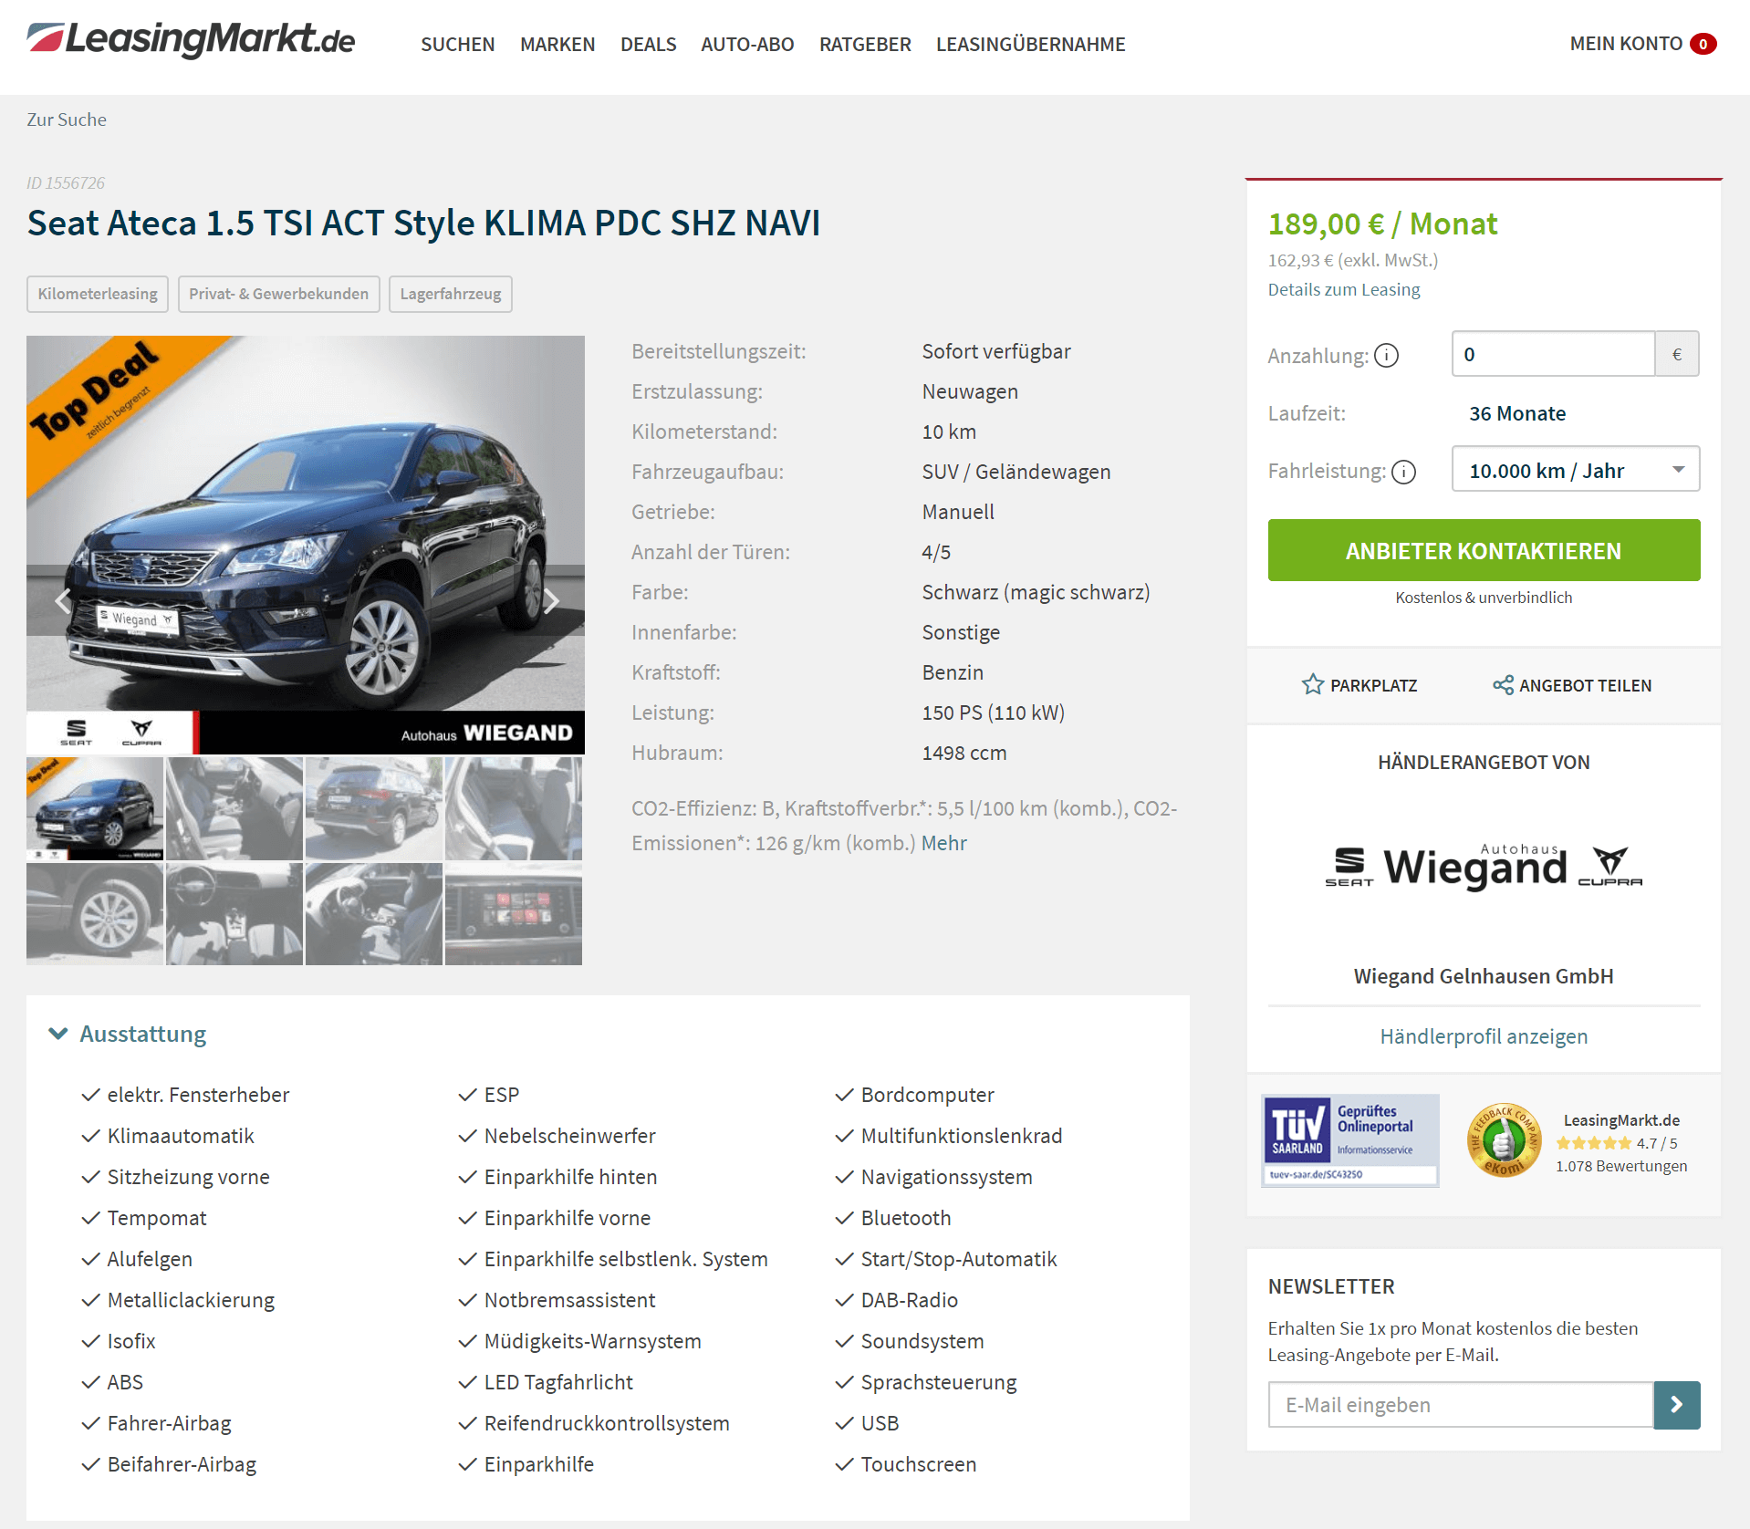Click ANBIETER KONTAKTIEREN button
The width and height of the screenshot is (1750, 1529).
[1484, 550]
